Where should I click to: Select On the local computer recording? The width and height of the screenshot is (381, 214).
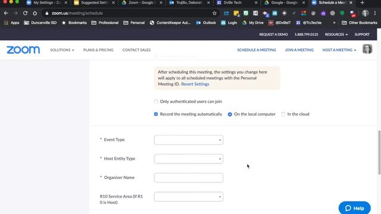[230, 114]
